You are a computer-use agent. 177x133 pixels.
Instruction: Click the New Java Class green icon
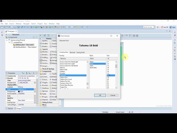point(50,27)
